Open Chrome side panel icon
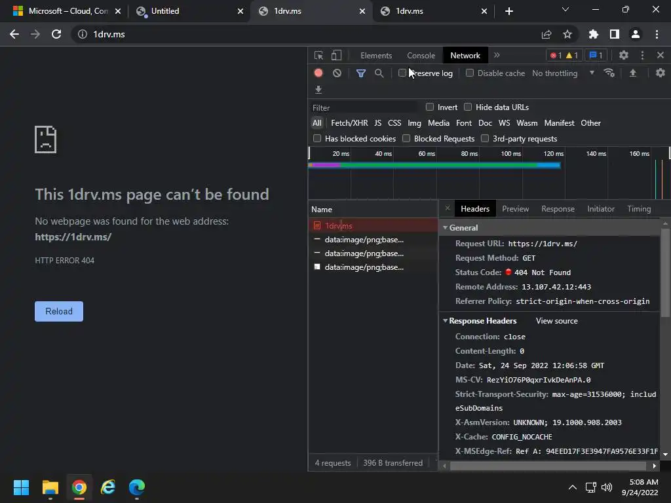Viewport: 671px width, 503px height. tap(615, 34)
